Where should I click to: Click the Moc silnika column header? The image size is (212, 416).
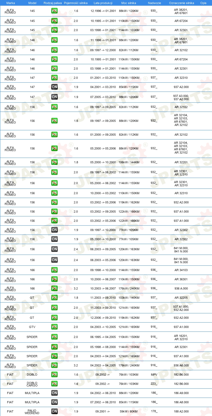pyautogui.click(x=129, y=3)
